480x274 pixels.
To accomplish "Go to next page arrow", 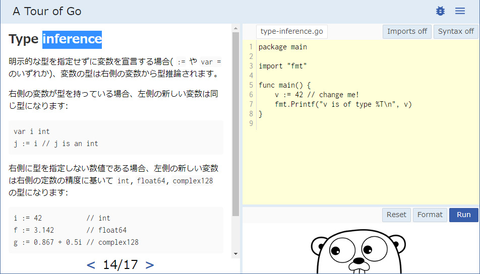I will click(x=150, y=265).
